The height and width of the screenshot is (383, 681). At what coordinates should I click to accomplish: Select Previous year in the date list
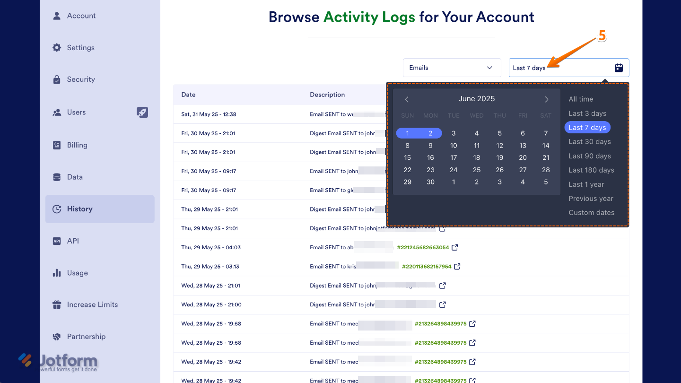click(x=591, y=198)
